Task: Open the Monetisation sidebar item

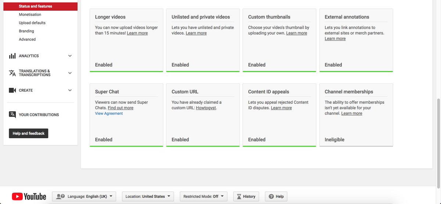Action: [x=30, y=14]
